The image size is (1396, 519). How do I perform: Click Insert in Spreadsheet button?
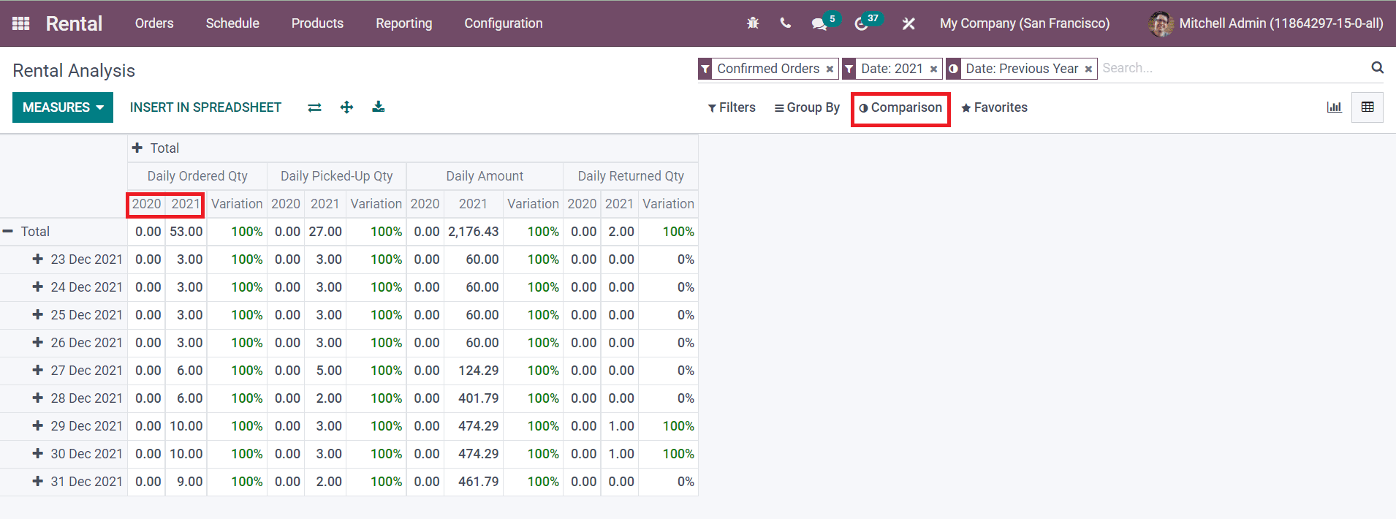[205, 107]
